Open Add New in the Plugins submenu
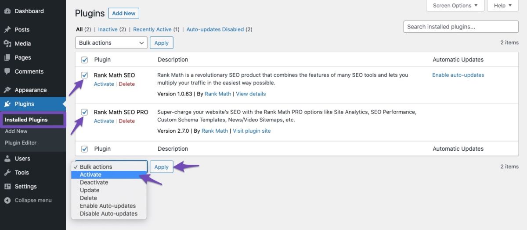527x230 pixels. coord(16,131)
